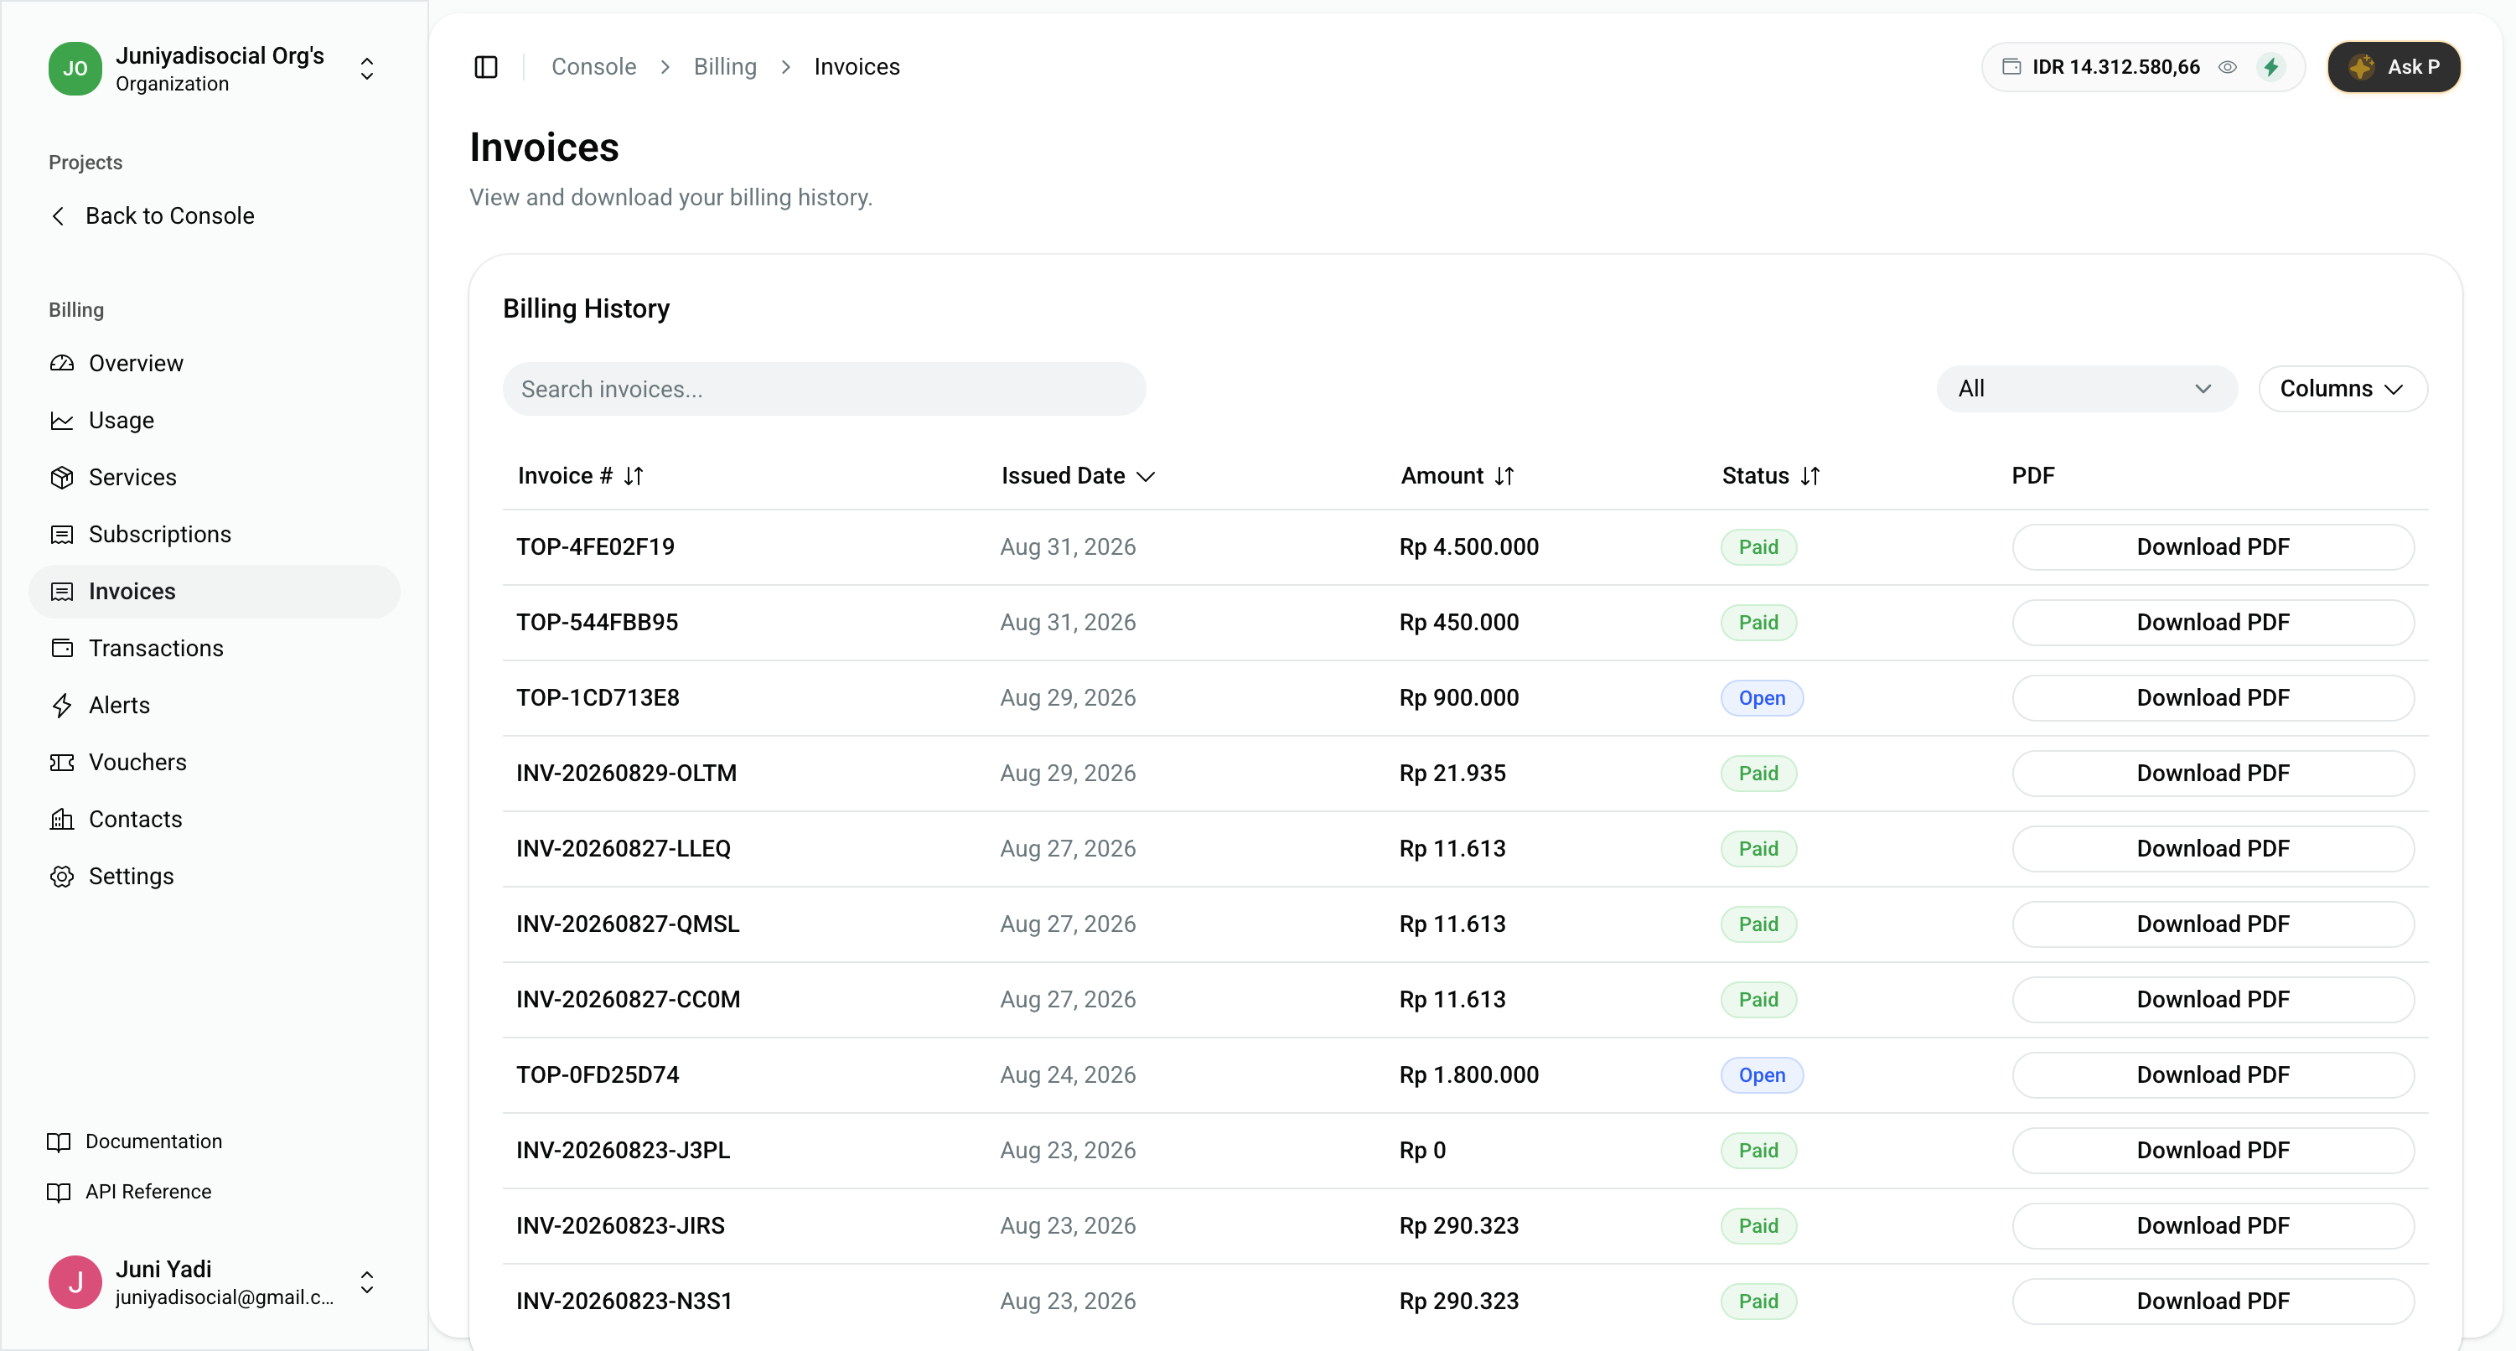This screenshot has width=2516, height=1351.
Task: Hide balance with the eye icon
Action: coord(2228,66)
